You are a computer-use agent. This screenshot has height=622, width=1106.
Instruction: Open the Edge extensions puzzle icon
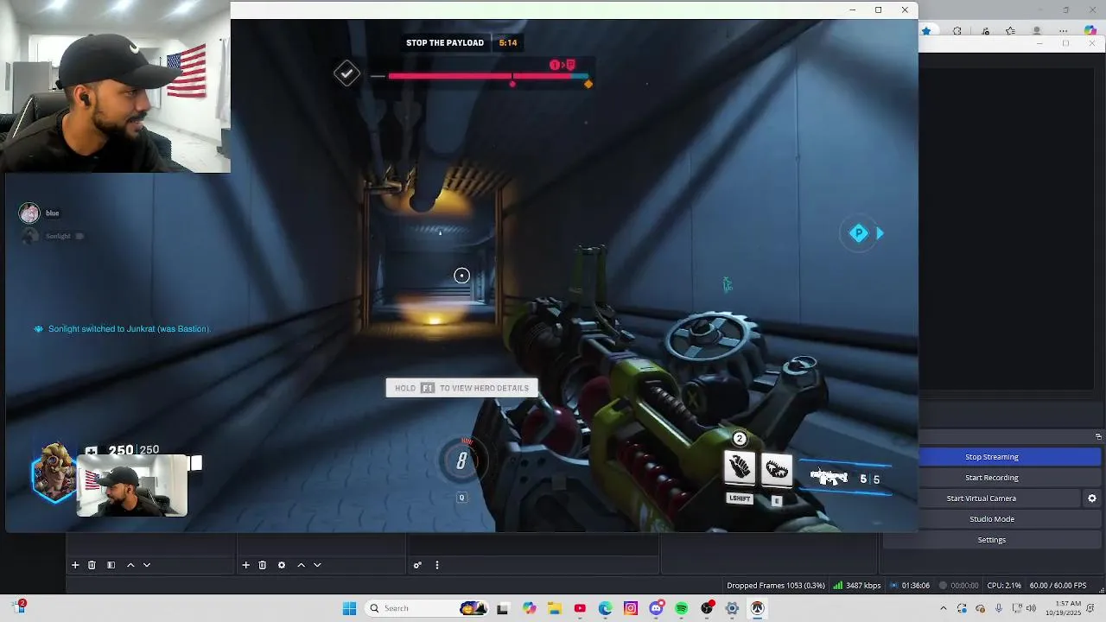(x=957, y=31)
